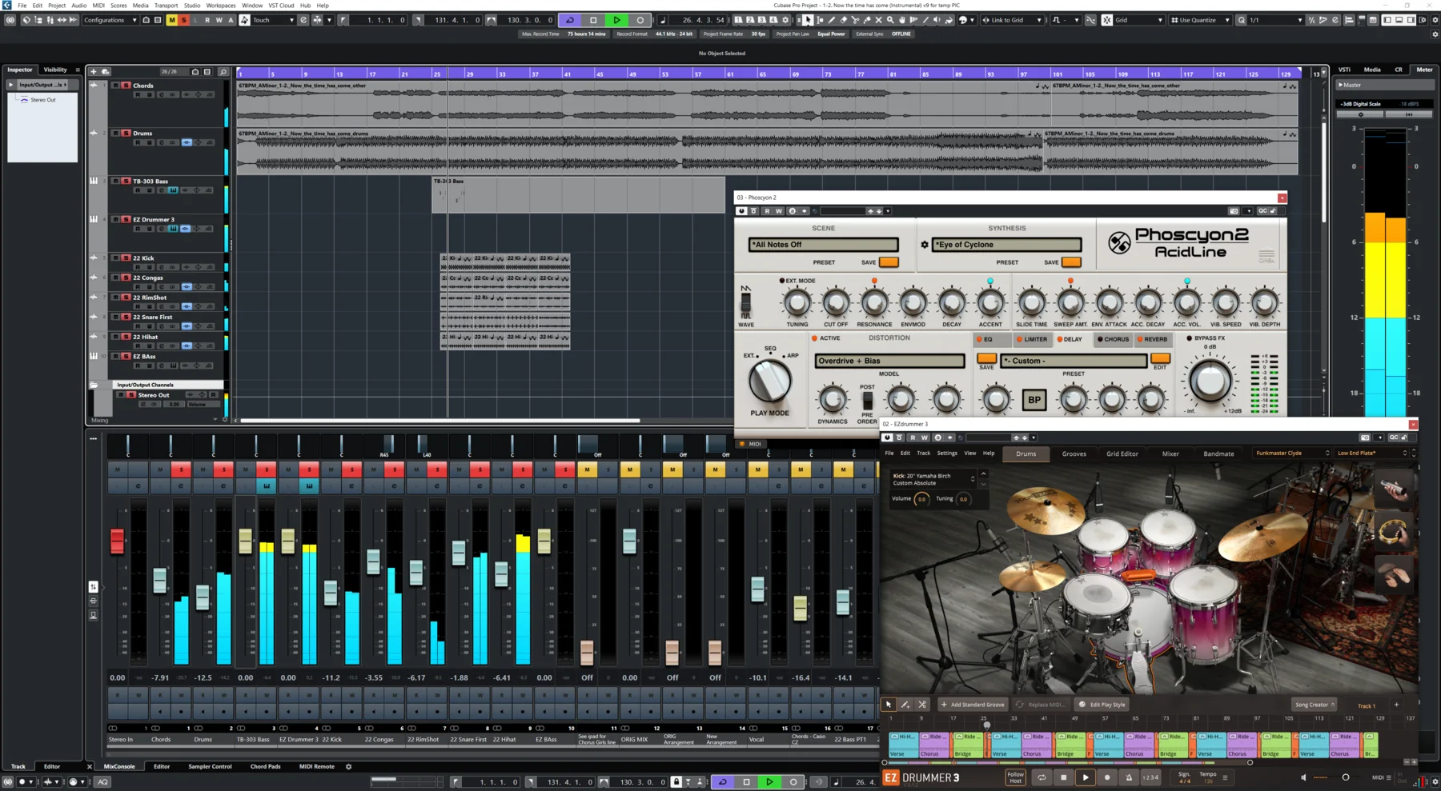Viewport: 1441px width, 791px height.
Task: Open the Use Quantize dropdown
Action: click(x=1200, y=20)
